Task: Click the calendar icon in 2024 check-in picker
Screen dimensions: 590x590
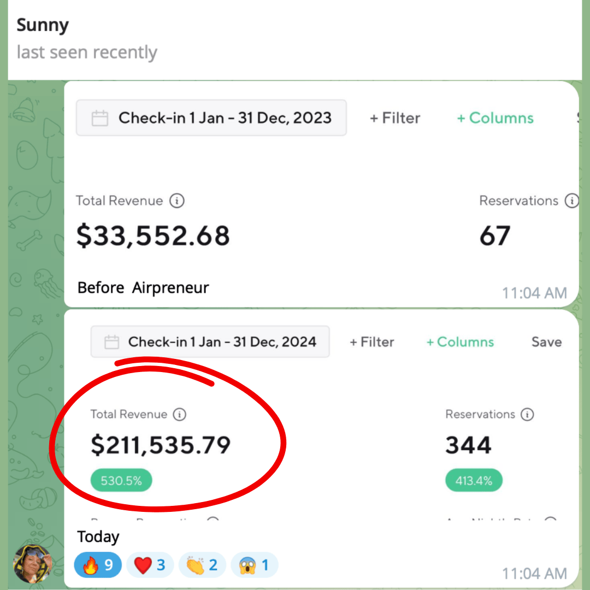Action: pyautogui.click(x=112, y=343)
